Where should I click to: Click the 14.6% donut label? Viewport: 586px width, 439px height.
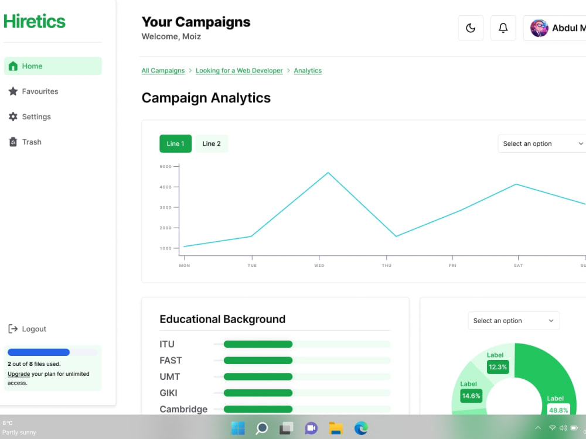[x=471, y=396]
